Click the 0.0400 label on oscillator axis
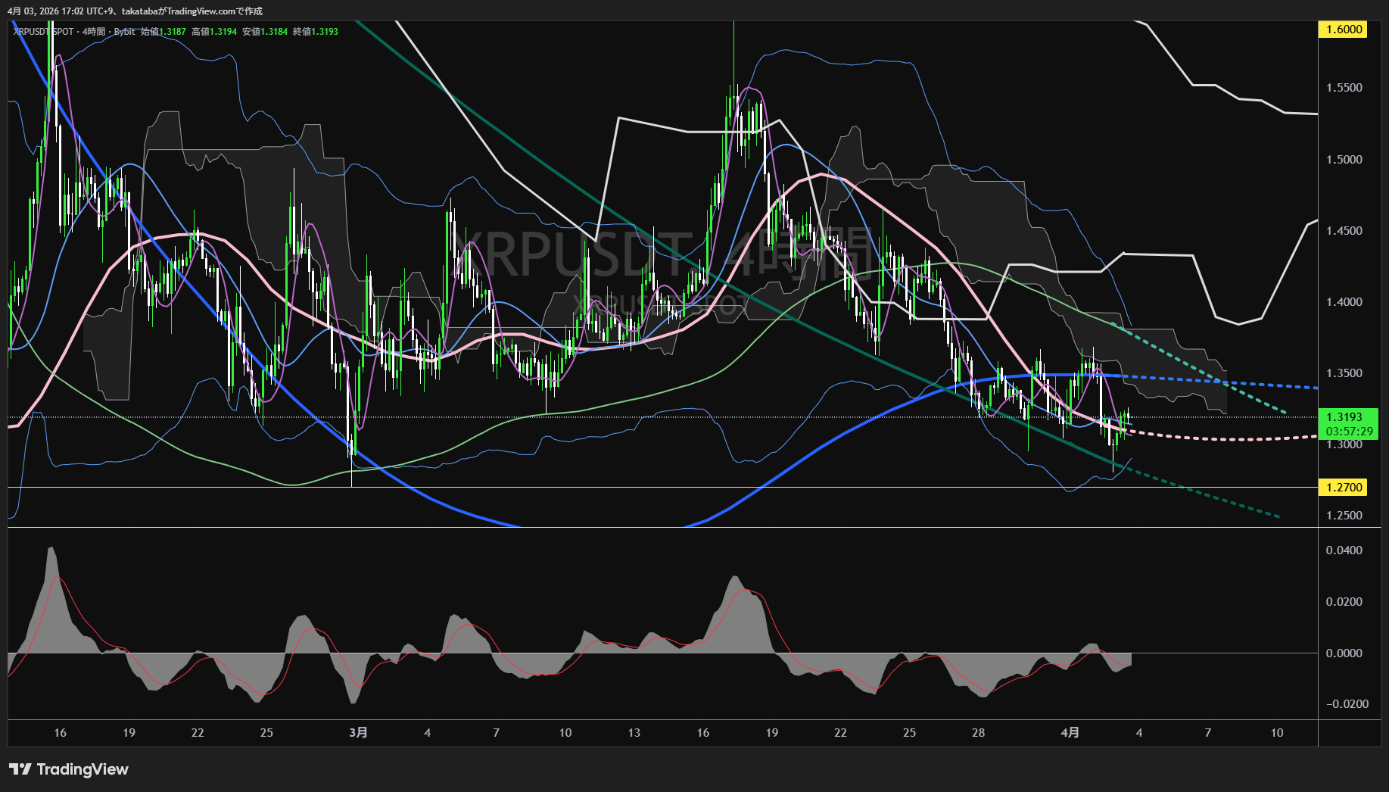Viewport: 1389px width, 792px height. pos(1344,550)
